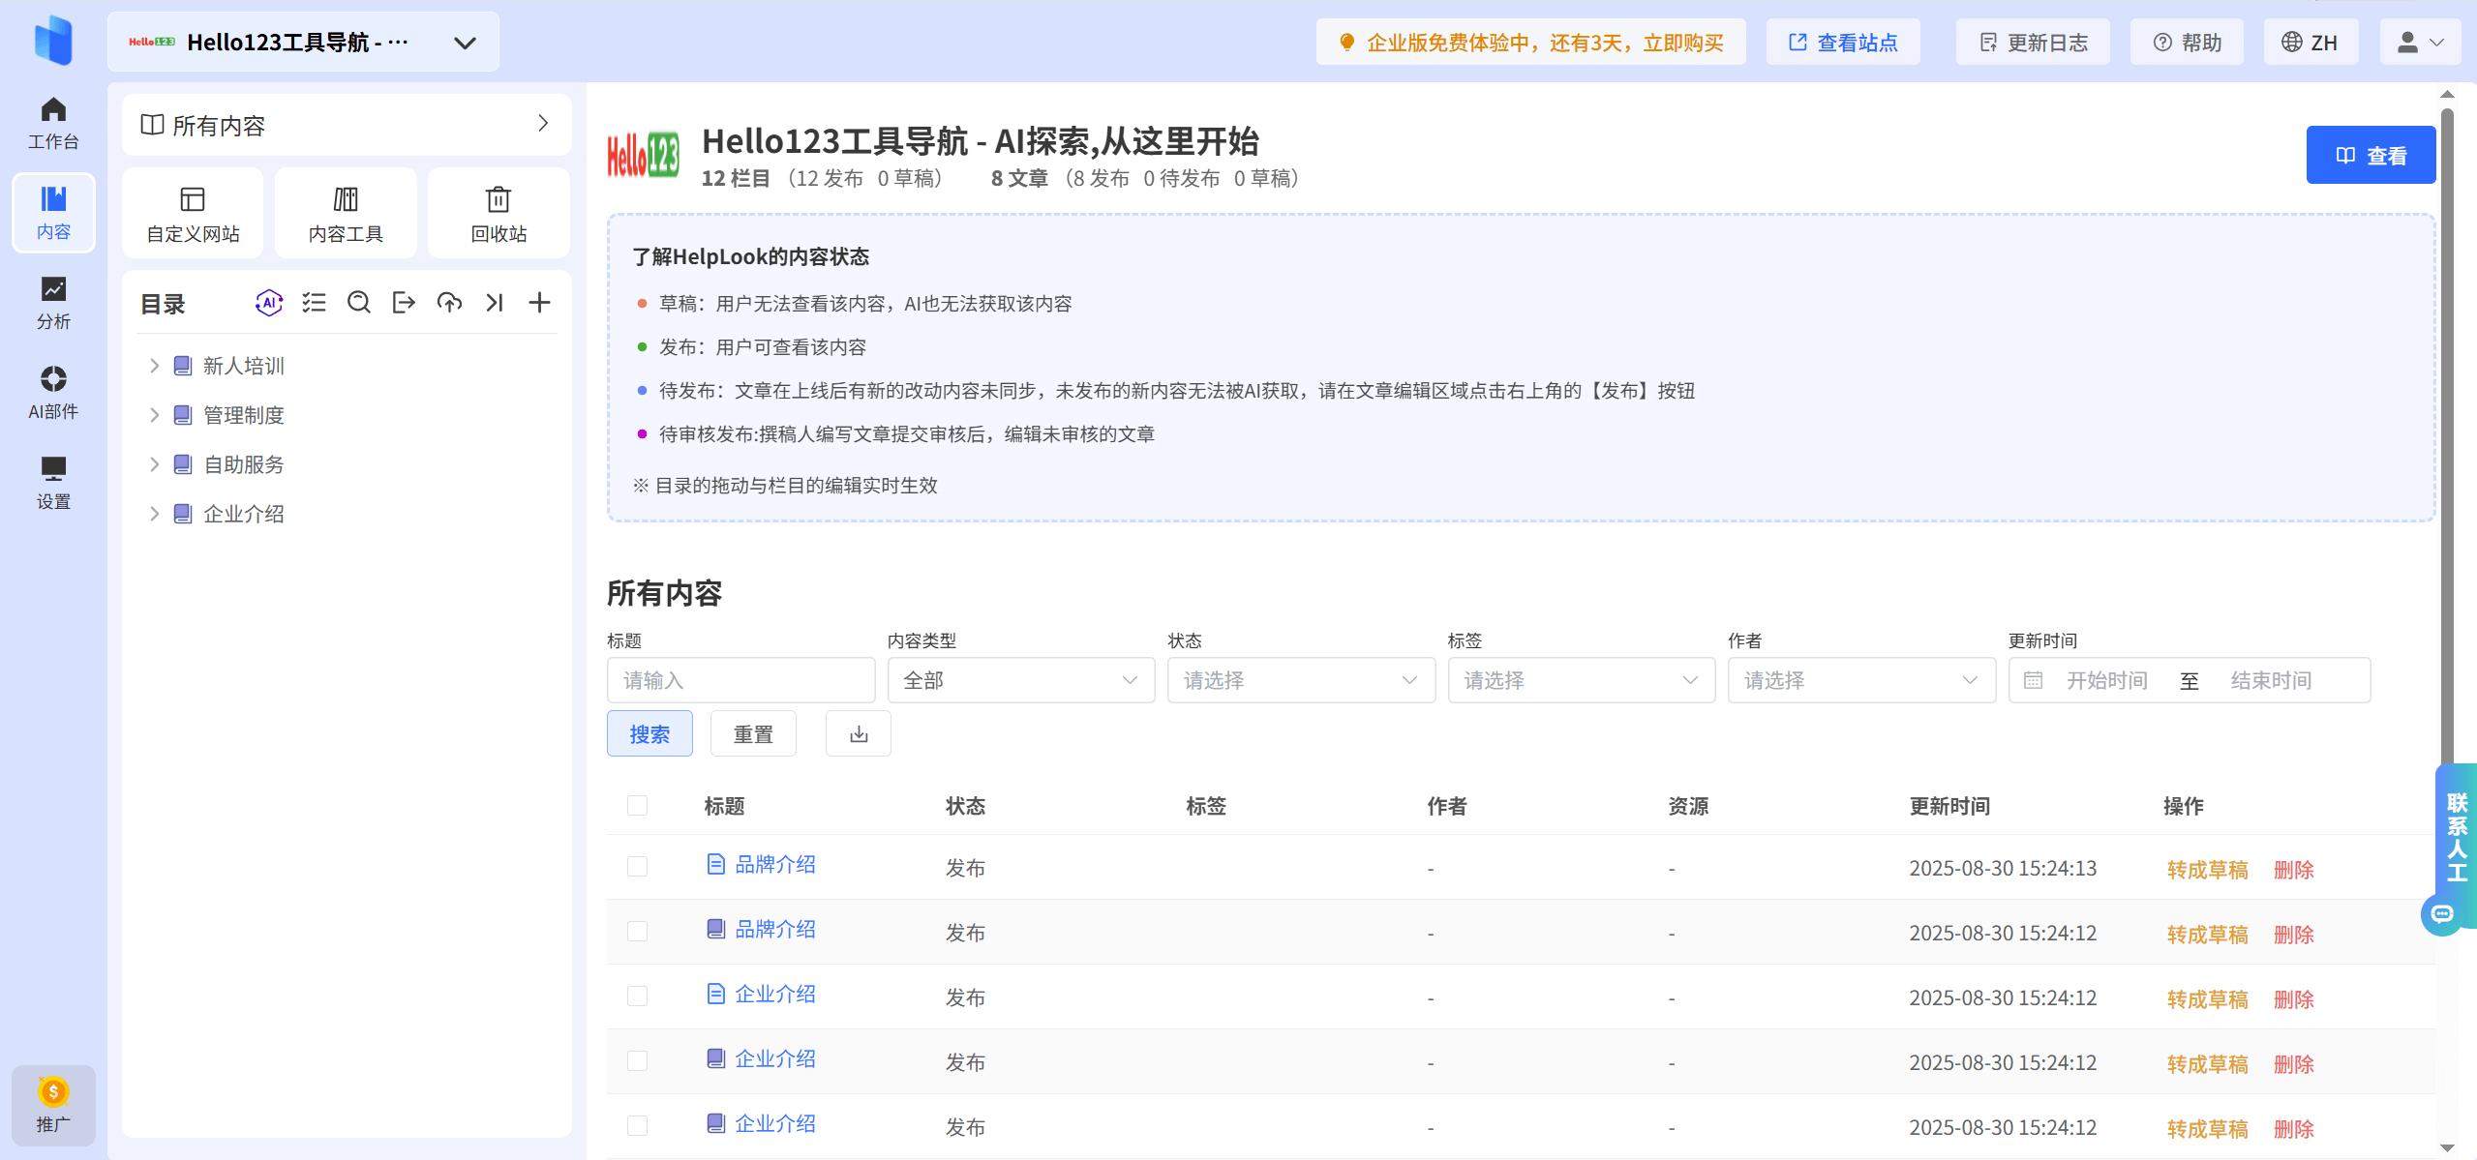Type in the 标题 search input field
The height and width of the screenshot is (1160, 2477).
(740, 680)
